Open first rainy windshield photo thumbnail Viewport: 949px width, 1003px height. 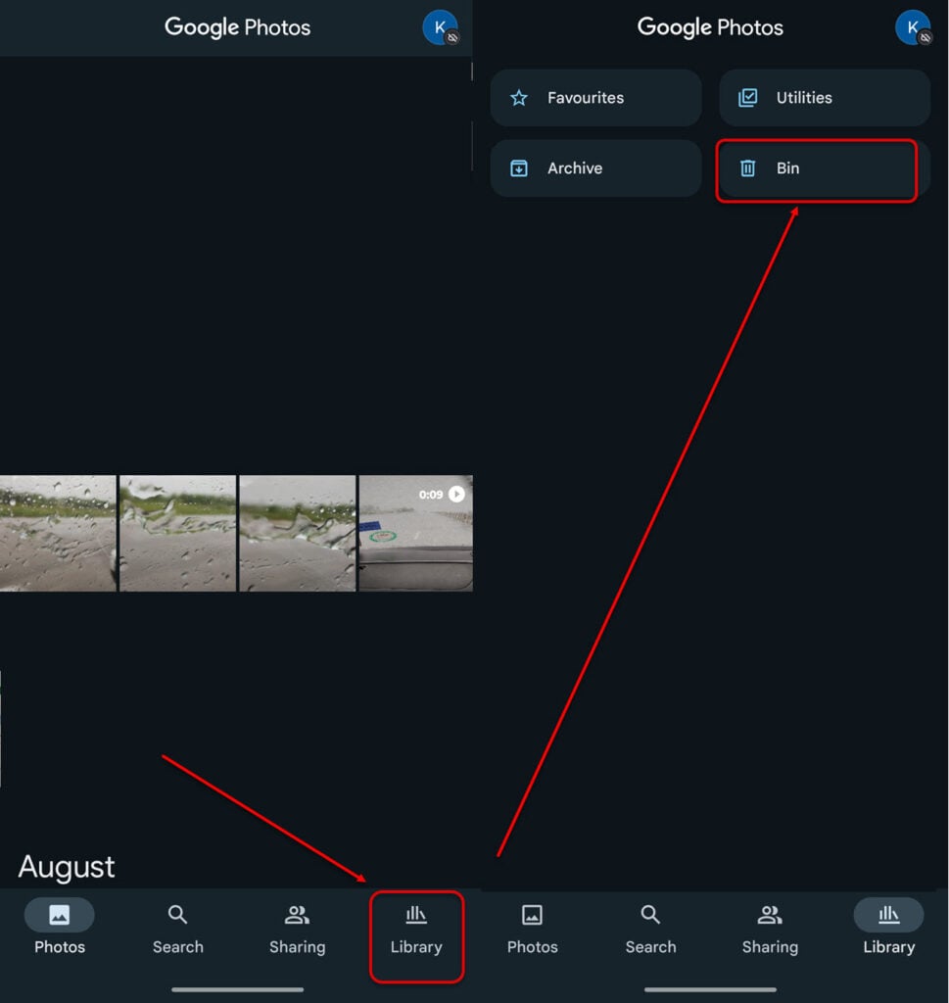coord(58,533)
